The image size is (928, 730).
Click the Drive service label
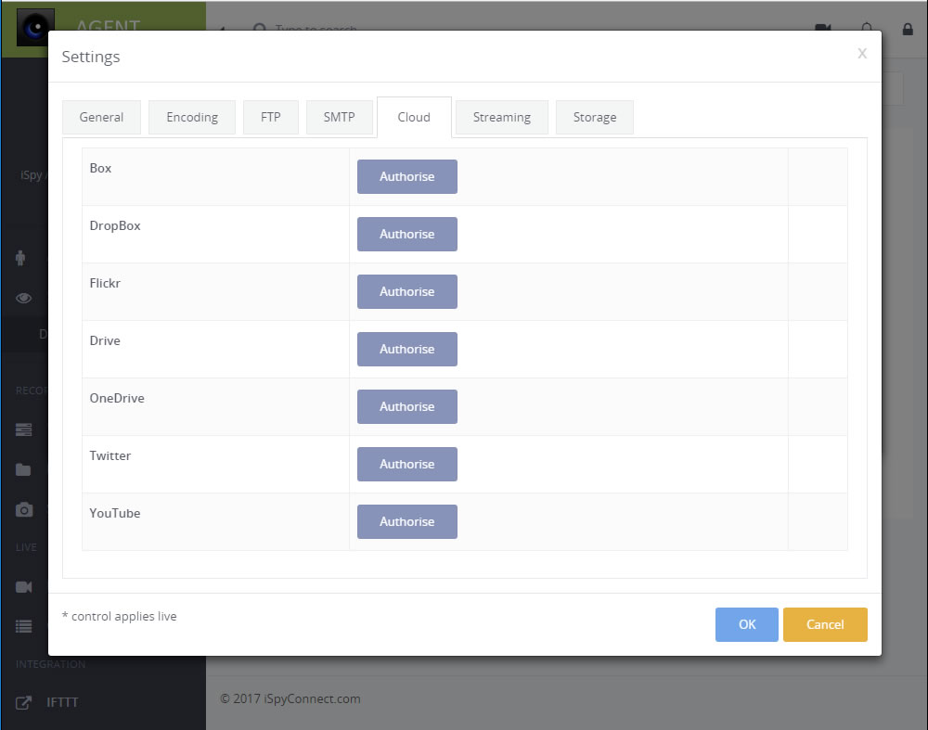point(105,340)
